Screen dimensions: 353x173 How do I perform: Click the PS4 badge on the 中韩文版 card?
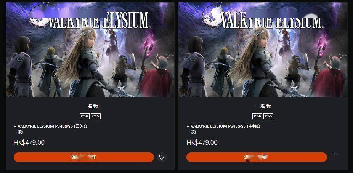257,116
